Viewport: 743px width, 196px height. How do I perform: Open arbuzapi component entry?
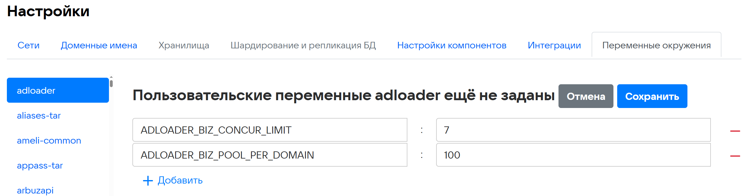35,190
